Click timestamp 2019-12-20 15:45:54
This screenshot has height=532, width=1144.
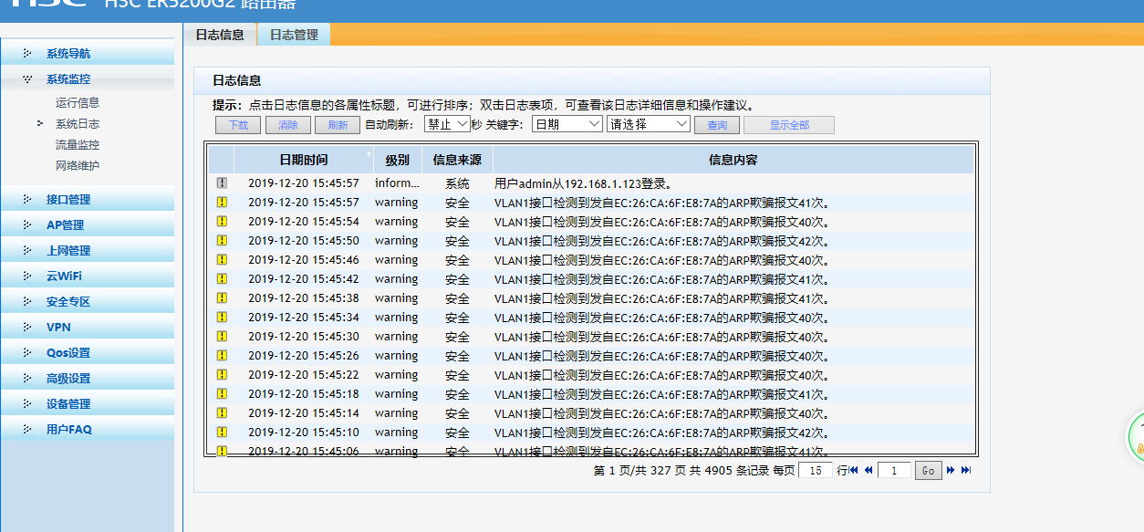pos(304,222)
